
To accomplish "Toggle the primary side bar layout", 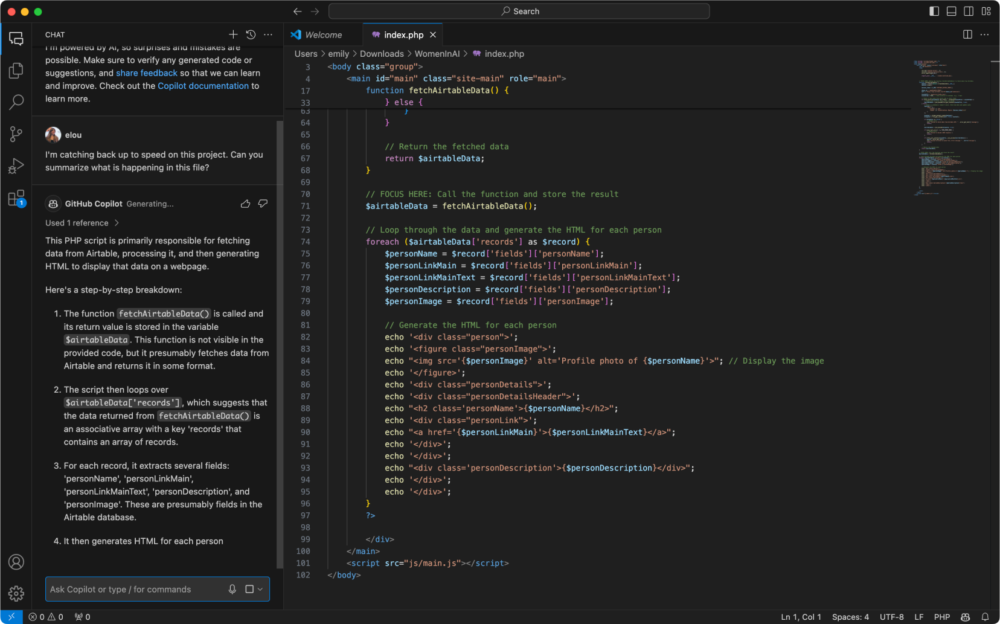I will 934,11.
